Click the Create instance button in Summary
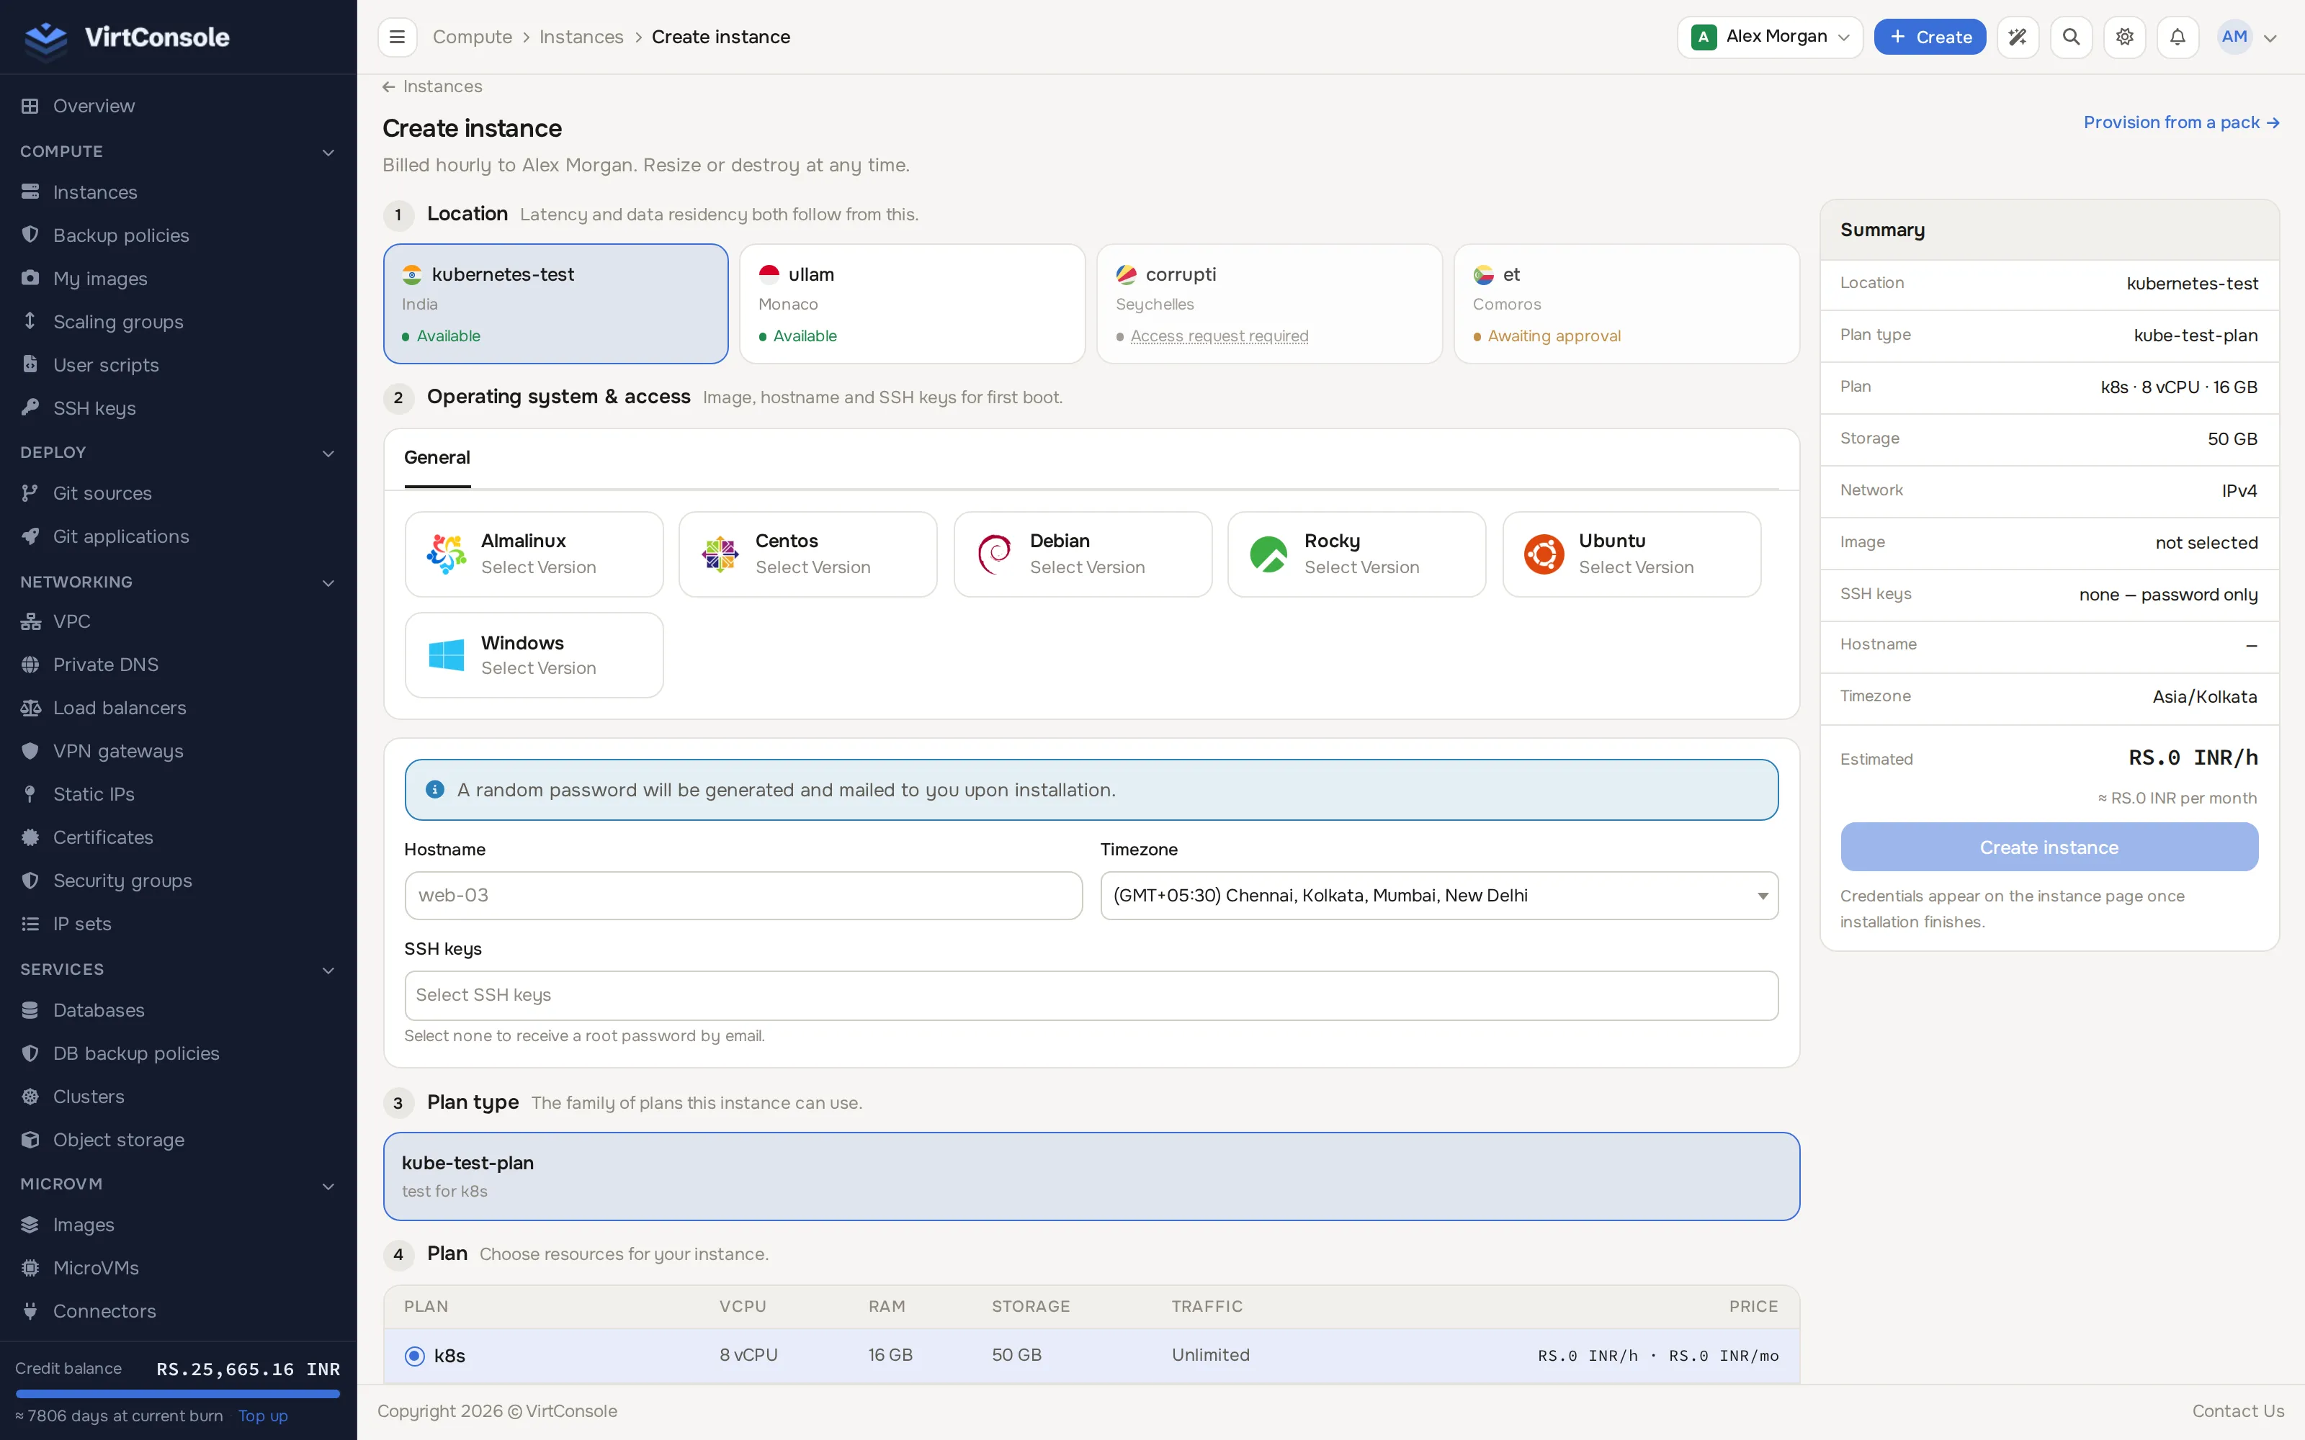This screenshot has width=2305, height=1440. (2049, 847)
